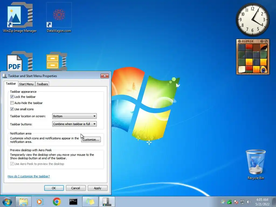The height and width of the screenshot is (207, 276).
Task: Click the Taskbar Properties taskbar button
Action: (x=107, y=202)
